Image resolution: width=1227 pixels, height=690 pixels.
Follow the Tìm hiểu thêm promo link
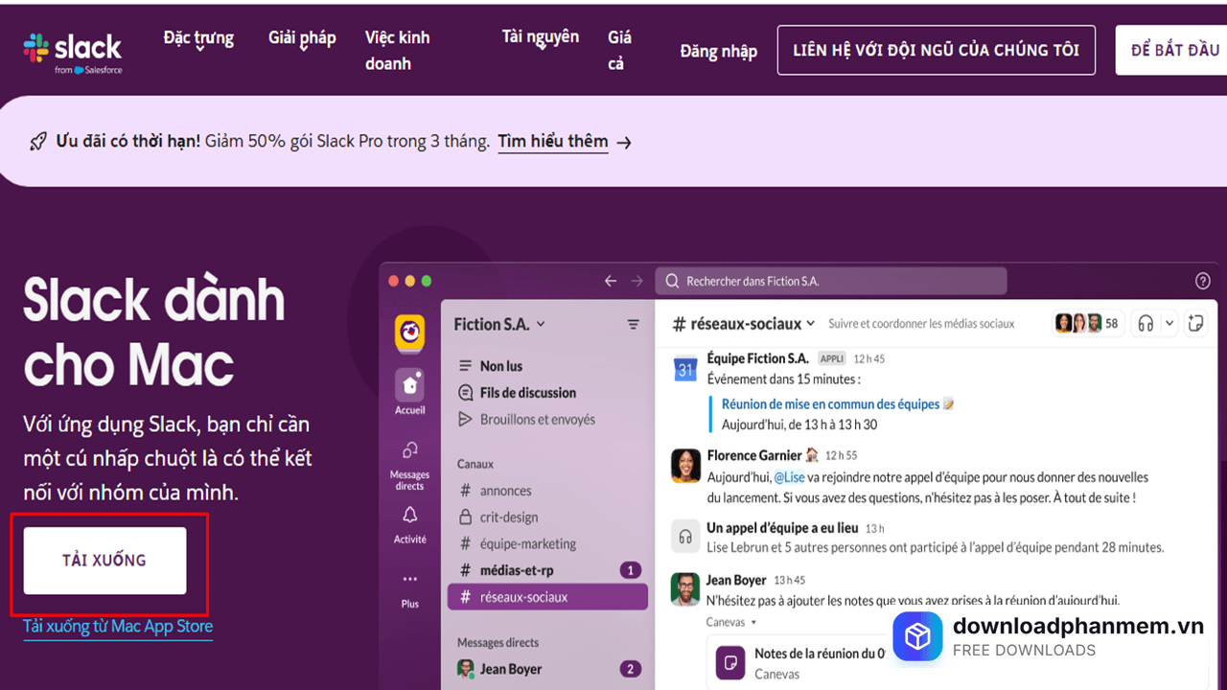click(553, 141)
